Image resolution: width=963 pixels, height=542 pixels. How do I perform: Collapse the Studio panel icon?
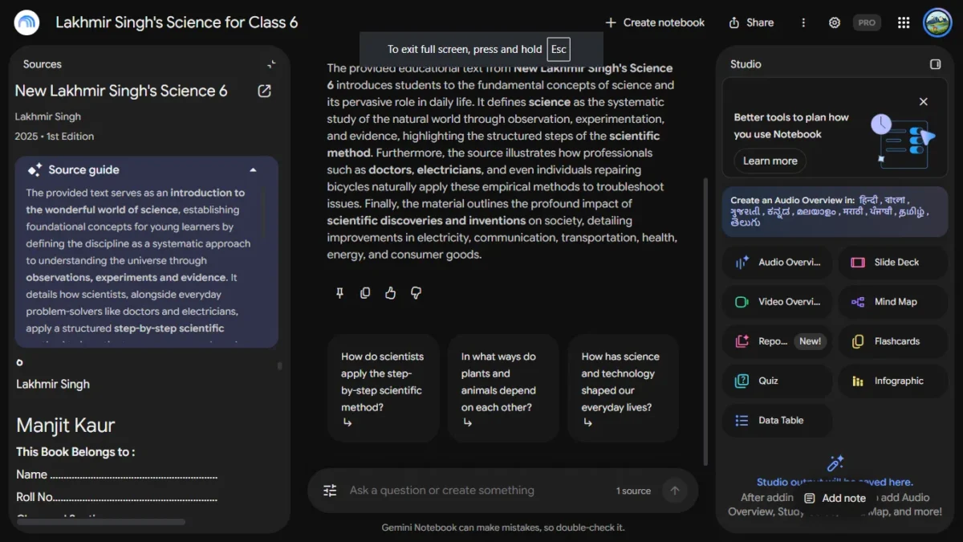(935, 64)
